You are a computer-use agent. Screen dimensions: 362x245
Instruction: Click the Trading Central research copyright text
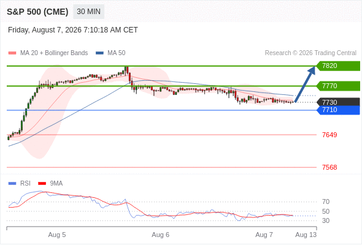[x=310, y=53]
